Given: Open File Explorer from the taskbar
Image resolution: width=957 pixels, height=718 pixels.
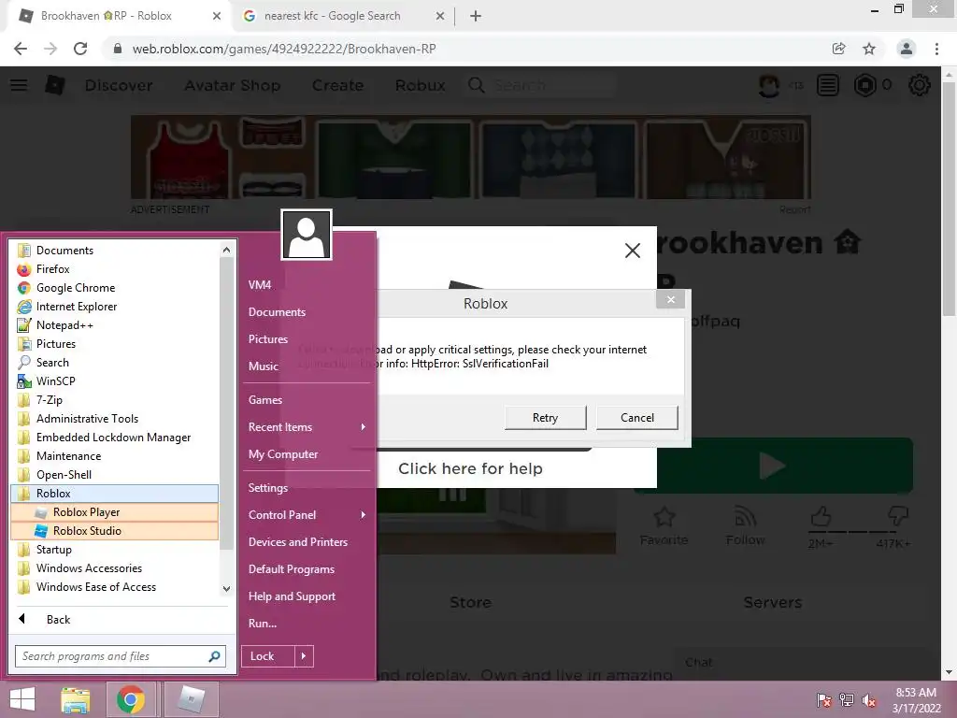Looking at the screenshot, I should 76,699.
